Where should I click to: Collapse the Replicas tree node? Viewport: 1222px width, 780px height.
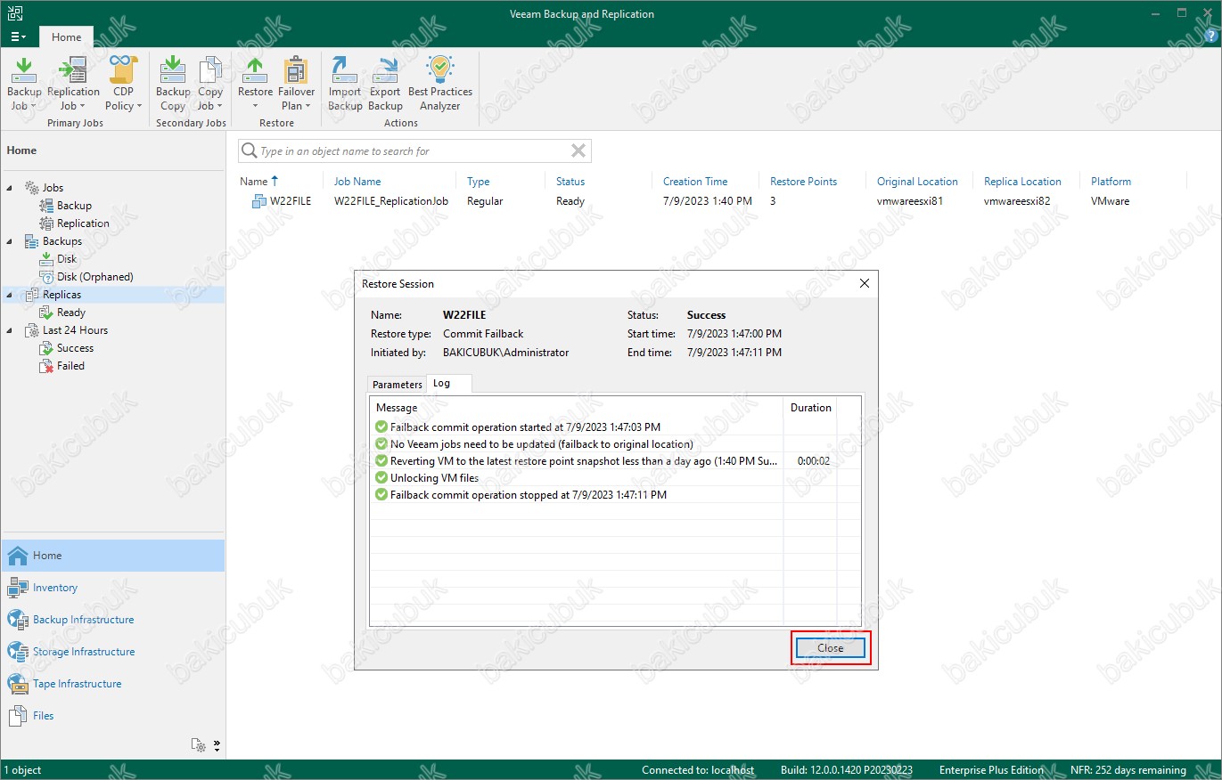coord(10,295)
